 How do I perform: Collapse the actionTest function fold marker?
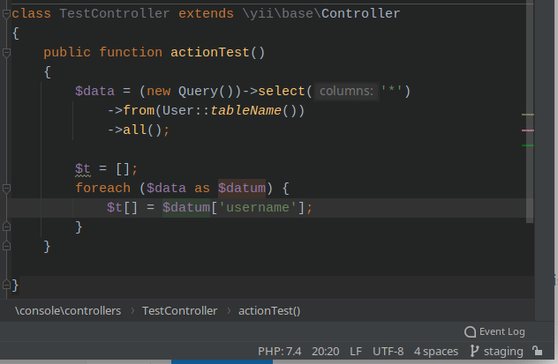click(x=6, y=53)
